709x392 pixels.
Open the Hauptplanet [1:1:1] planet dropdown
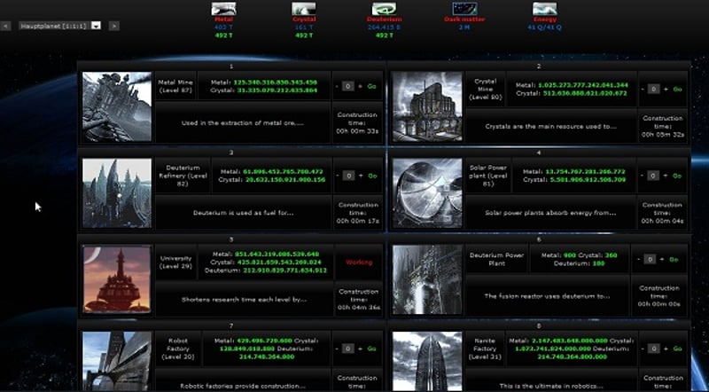pyautogui.click(x=59, y=26)
